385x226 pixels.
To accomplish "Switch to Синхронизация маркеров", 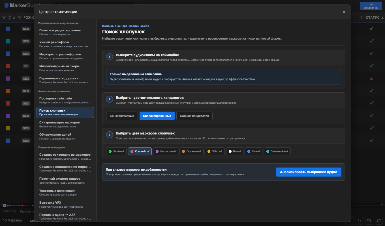I will tap(65, 124).
